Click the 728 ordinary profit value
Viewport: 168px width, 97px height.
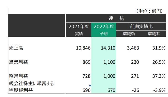(86, 76)
